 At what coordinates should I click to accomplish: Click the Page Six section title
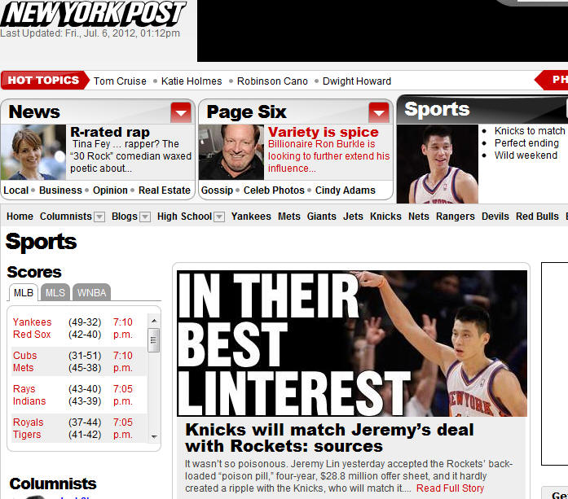(247, 112)
